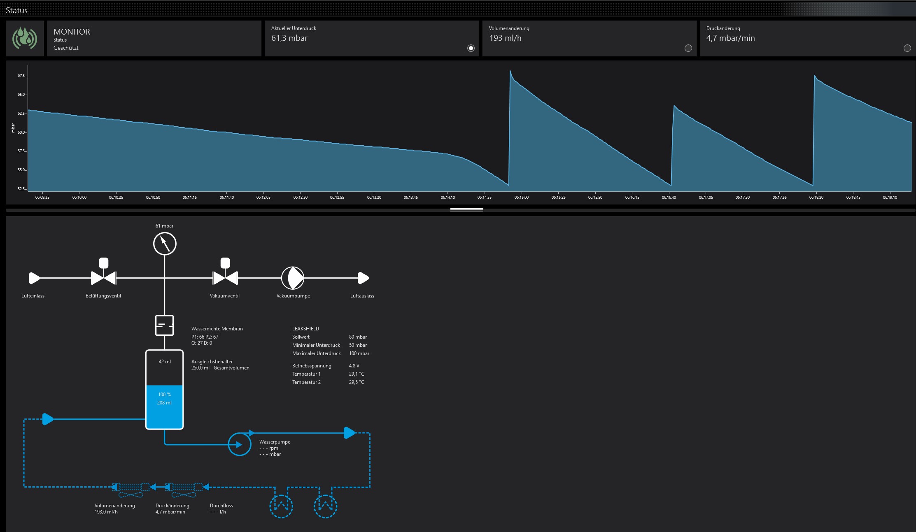Click the left dashed heat exchanger icon
This screenshot has height=532, width=916.
point(281,506)
